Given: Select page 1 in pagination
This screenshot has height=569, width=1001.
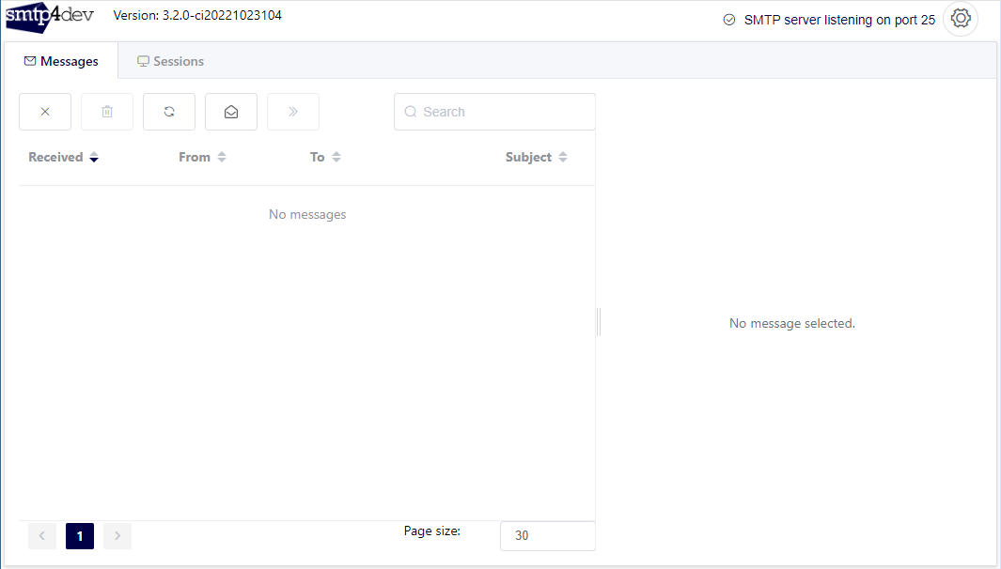Looking at the screenshot, I should coord(80,536).
